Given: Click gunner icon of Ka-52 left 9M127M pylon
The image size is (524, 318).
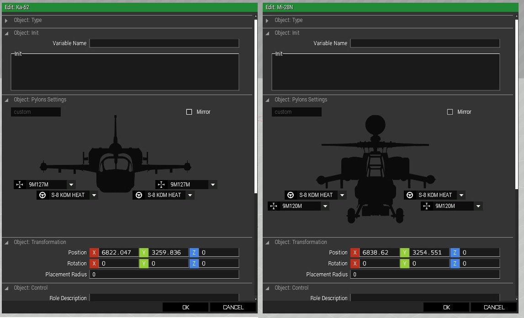Looking at the screenshot, I should tap(19, 185).
